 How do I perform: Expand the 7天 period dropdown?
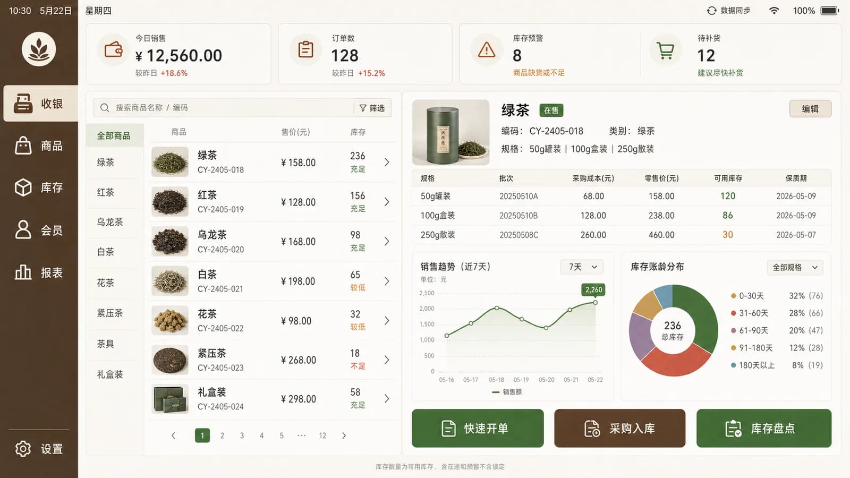click(x=583, y=267)
